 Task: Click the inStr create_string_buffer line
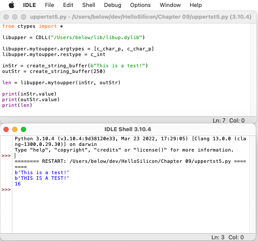pos(75,66)
